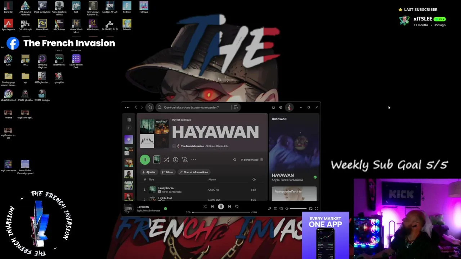Click the song progress bar

(221, 212)
